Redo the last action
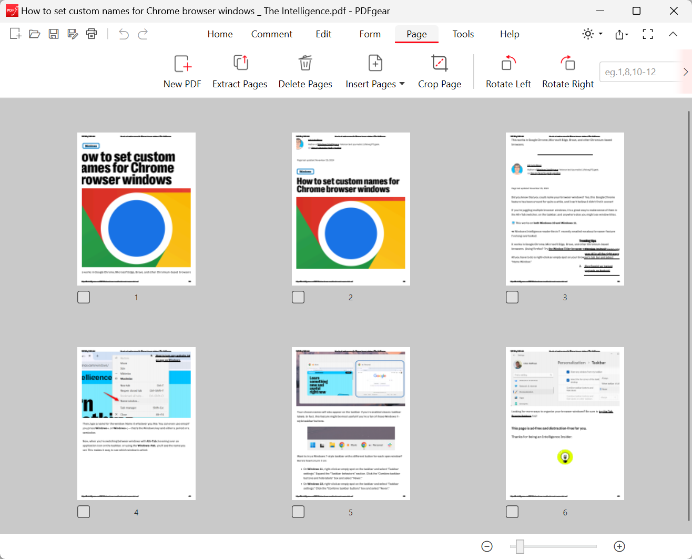This screenshot has height=559, width=692. tap(143, 34)
